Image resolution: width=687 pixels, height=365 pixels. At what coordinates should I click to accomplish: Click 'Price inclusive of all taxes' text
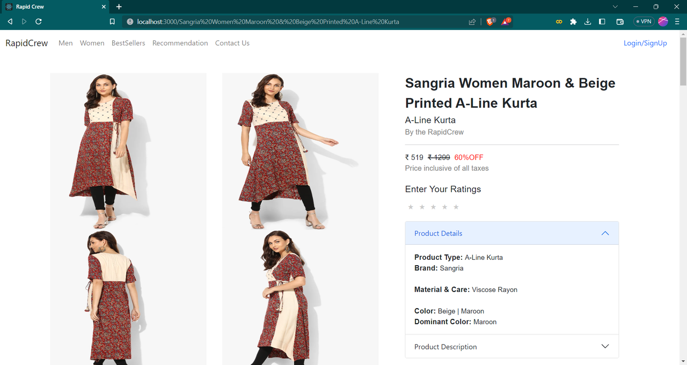coord(447,168)
